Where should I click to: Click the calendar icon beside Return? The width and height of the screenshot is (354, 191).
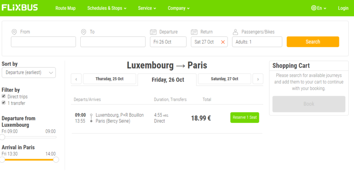click(x=194, y=32)
